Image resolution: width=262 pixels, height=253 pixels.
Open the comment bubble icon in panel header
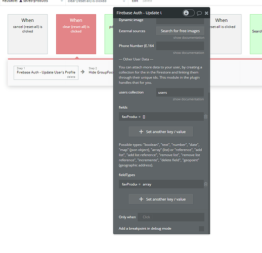[x=199, y=13]
